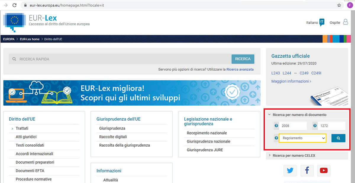Open the Italiano IT language selector

(x=315, y=22)
